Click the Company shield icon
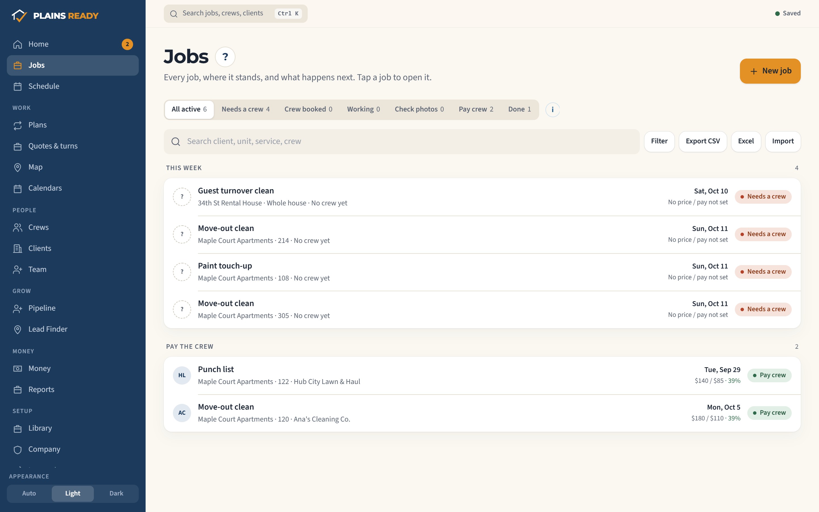Viewport: 819px width, 512px height. [x=18, y=449]
